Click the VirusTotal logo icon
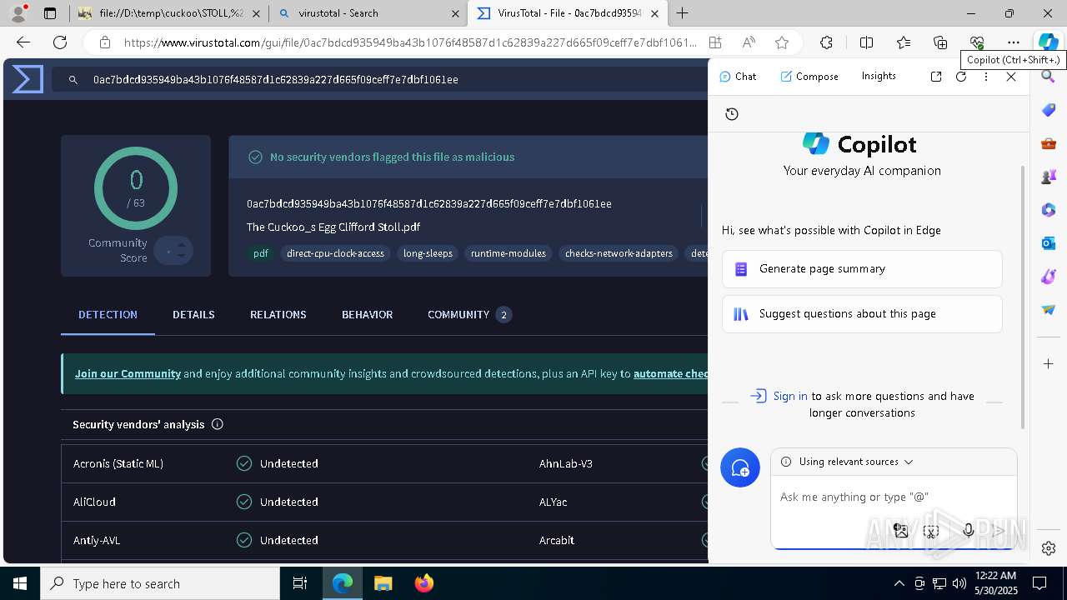 pyautogui.click(x=28, y=79)
